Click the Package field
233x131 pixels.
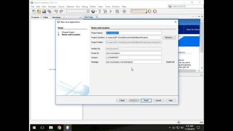click(134, 62)
